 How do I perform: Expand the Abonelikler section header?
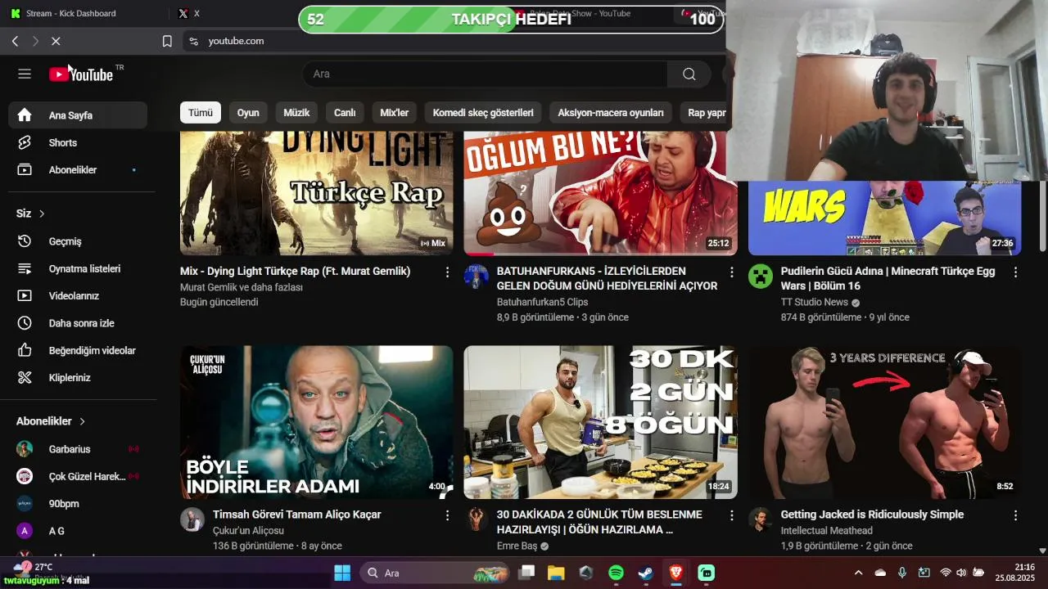(x=51, y=421)
